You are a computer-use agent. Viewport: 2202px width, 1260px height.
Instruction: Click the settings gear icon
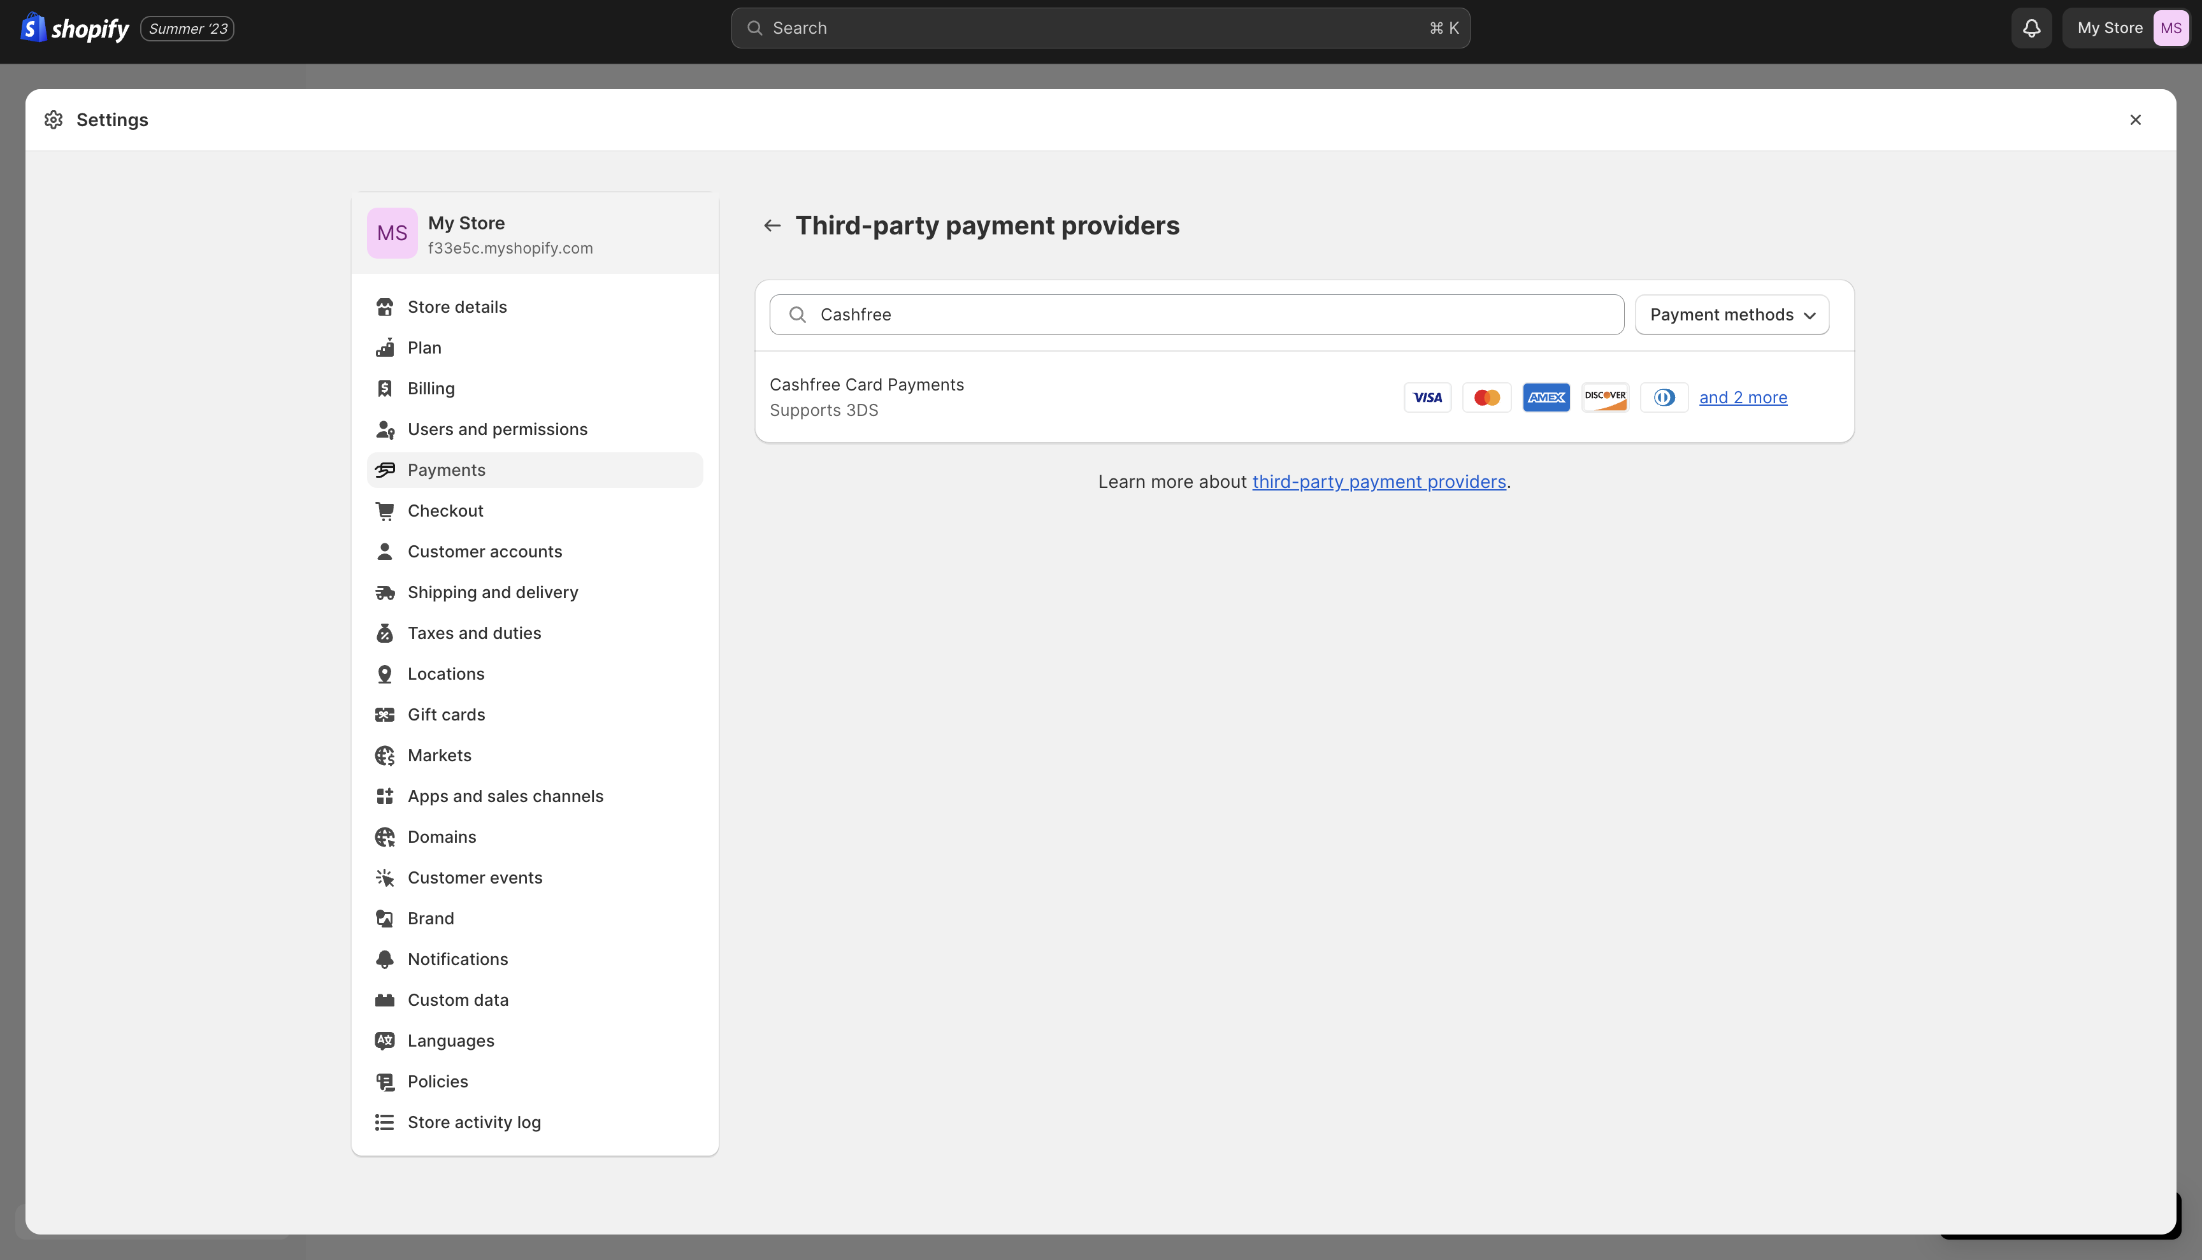(x=54, y=120)
